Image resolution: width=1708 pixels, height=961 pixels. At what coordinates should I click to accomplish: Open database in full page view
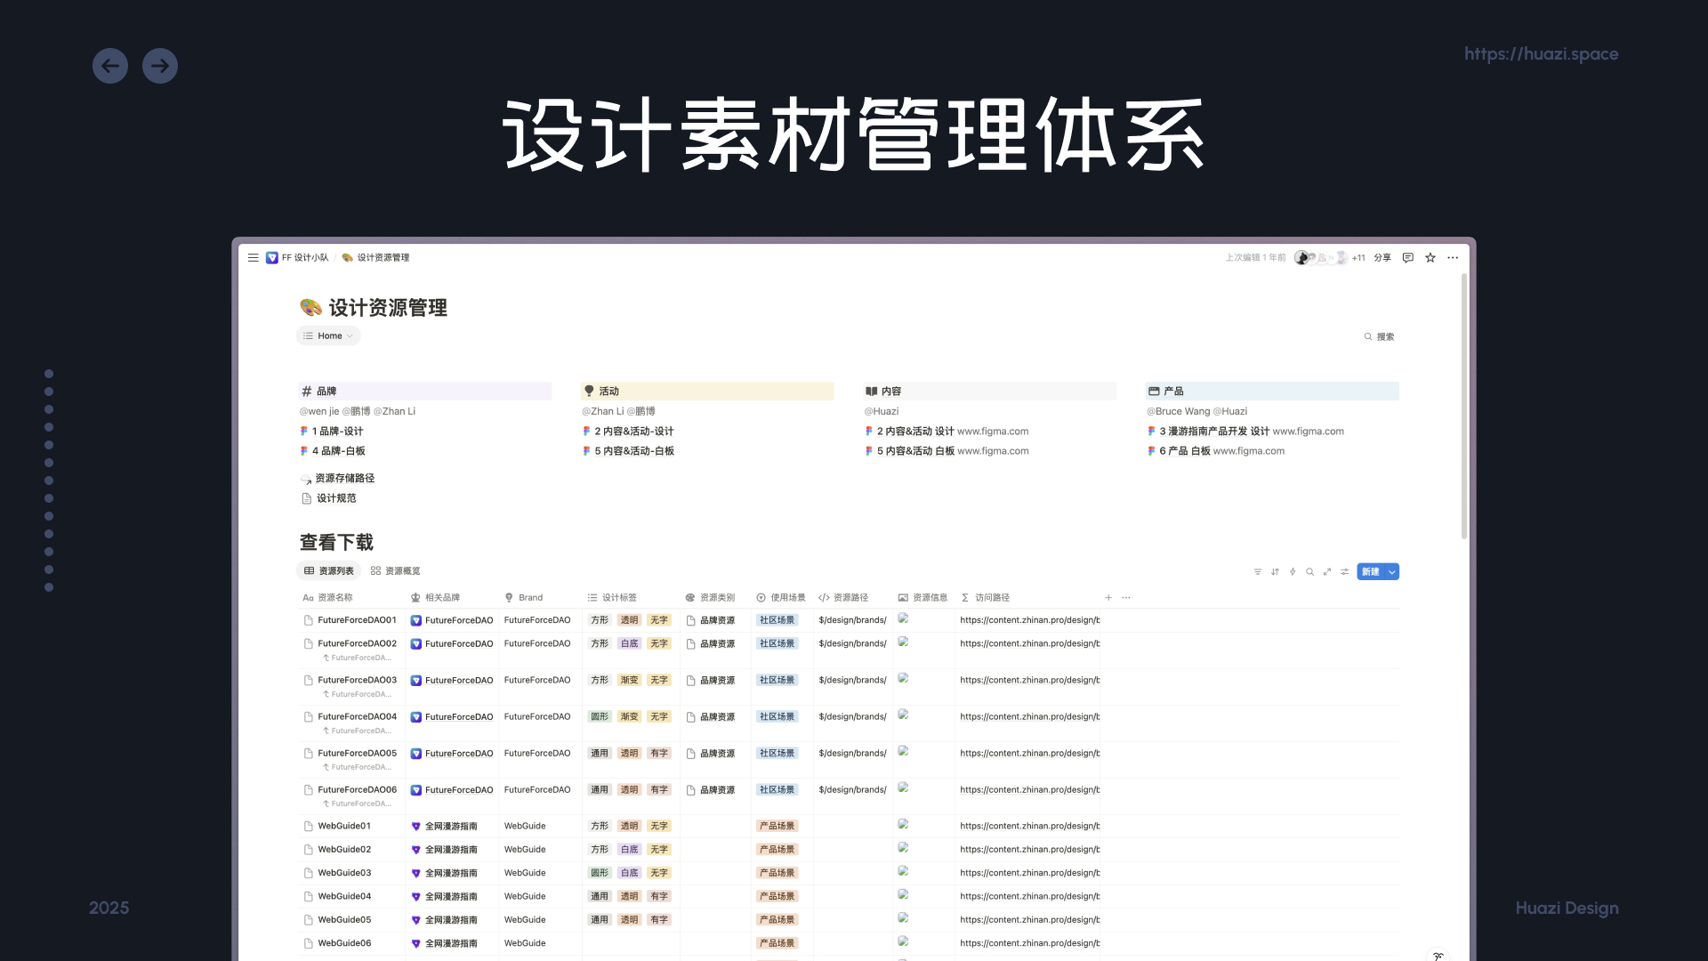coord(1327,572)
